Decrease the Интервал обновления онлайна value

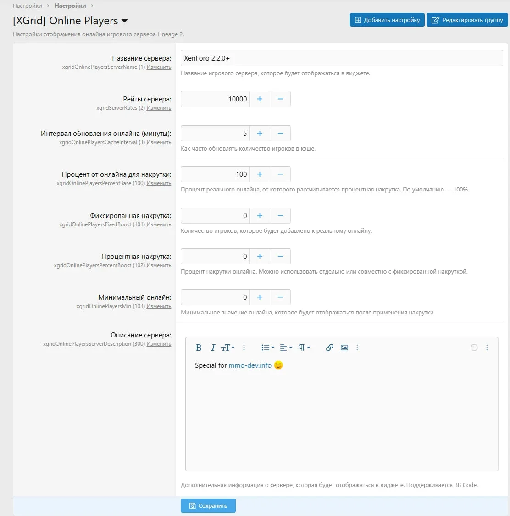(280, 133)
